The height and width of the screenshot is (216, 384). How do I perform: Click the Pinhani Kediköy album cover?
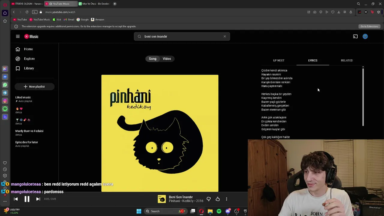point(160,133)
